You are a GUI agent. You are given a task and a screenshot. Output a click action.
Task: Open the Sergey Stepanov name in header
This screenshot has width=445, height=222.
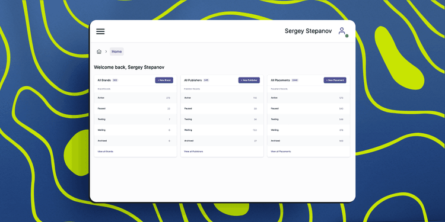tap(308, 31)
